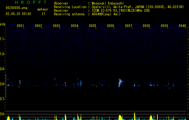Screen dimensions: 189x120
Task: Click time marker 0932
Action: (38, 26)
